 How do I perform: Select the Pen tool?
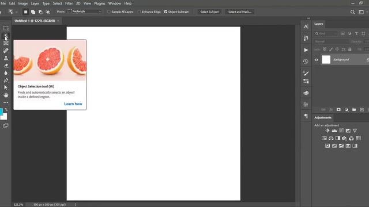coord(6,80)
